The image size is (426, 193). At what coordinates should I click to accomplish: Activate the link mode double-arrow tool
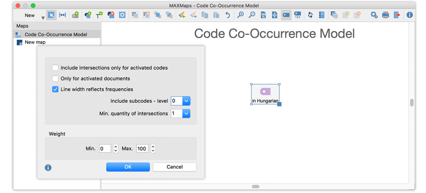[x=63, y=15]
